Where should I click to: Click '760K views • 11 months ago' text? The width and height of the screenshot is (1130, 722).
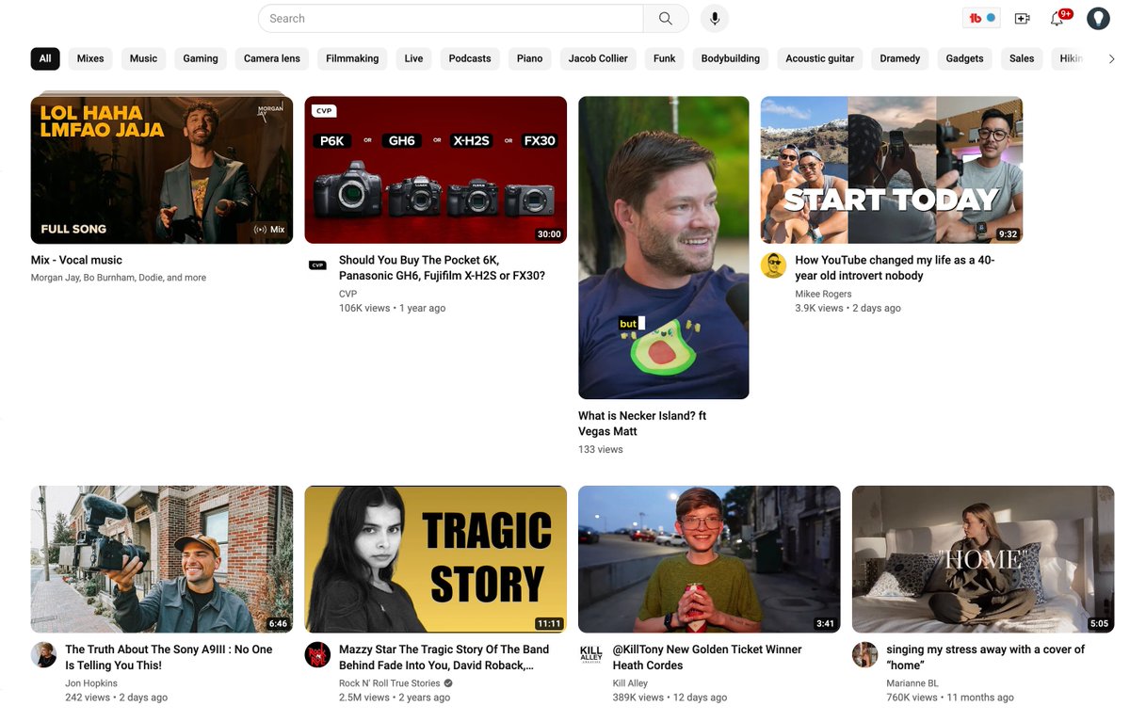950,698
